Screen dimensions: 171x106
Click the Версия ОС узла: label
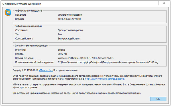tap(24, 58)
